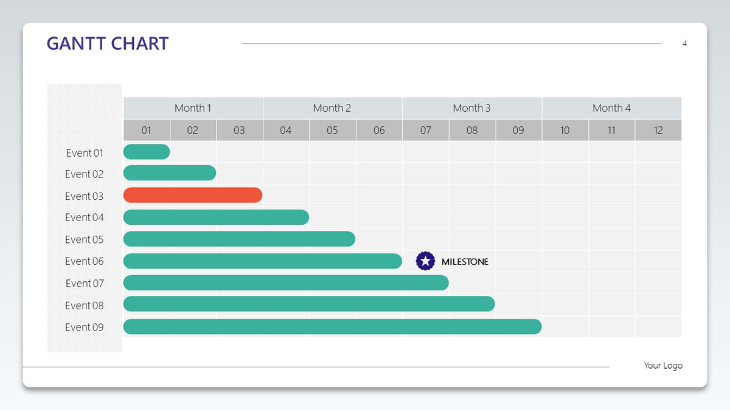Viewport: 730px width, 410px height.
Task: Select the Event 09 green bar
Action: (x=333, y=326)
